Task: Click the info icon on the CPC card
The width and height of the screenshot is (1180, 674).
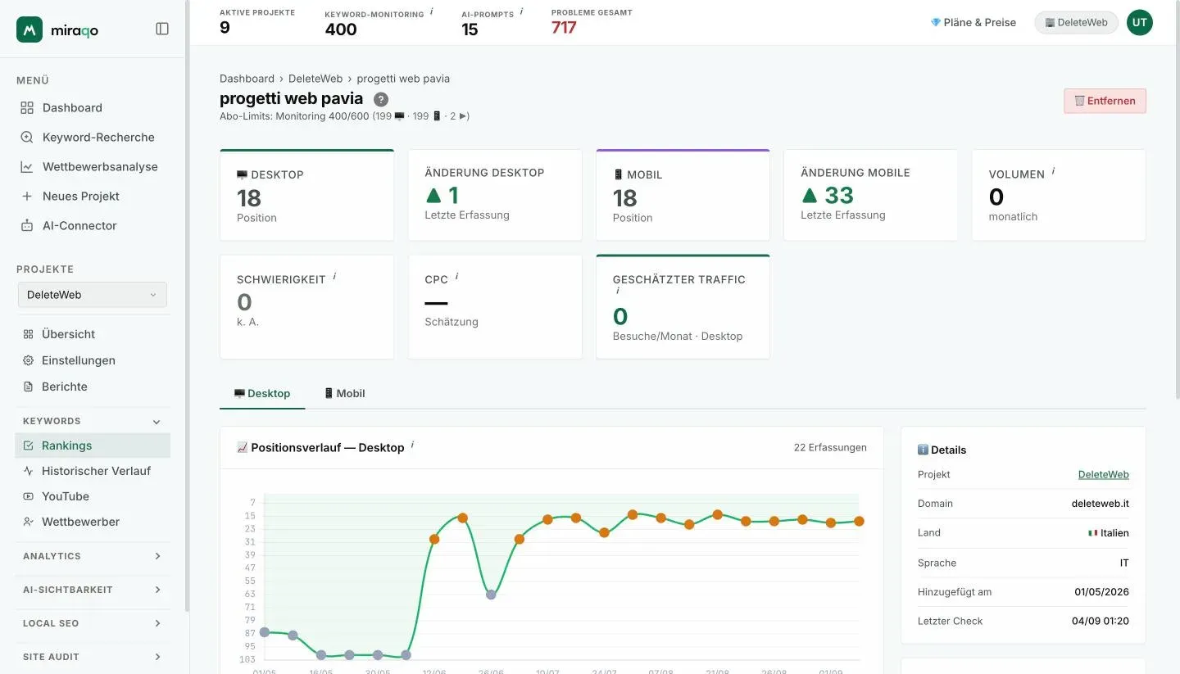Action: click(456, 276)
